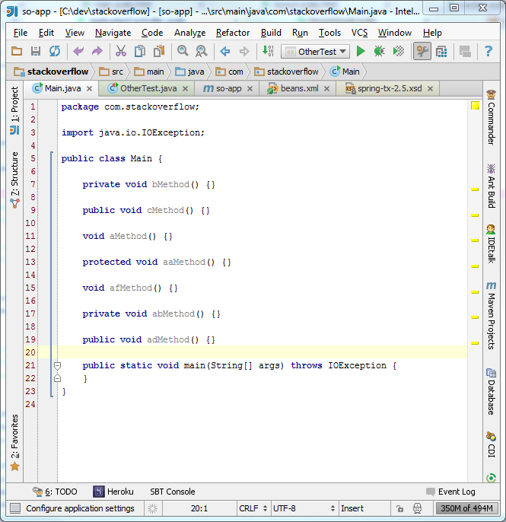Click the yellow inspection status square

[x=475, y=106]
